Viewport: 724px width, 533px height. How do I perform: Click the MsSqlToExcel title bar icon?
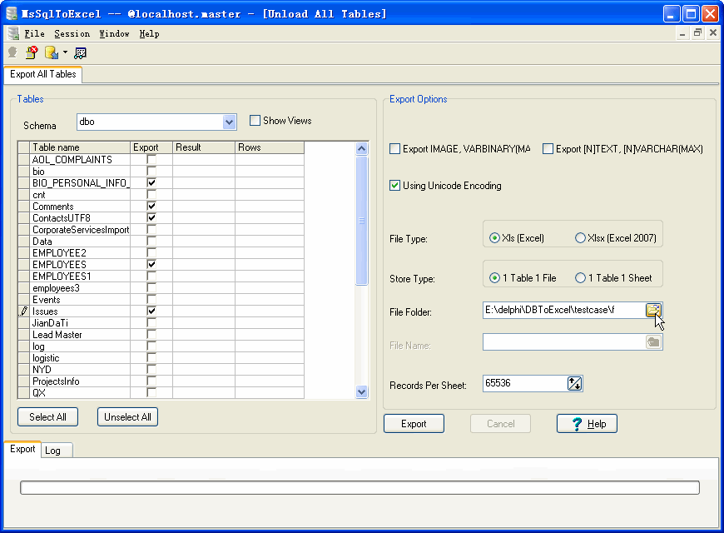point(11,13)
